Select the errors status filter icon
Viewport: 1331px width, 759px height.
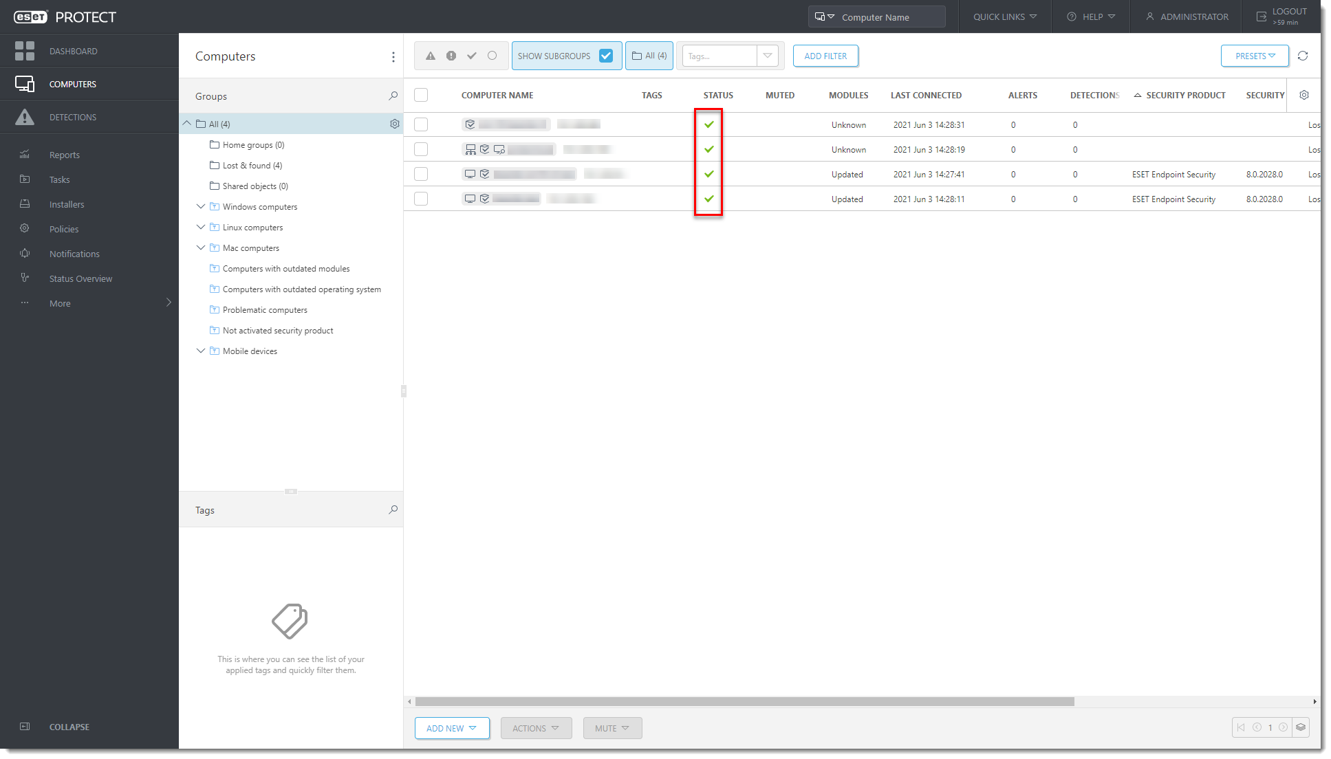pyautogui.click(x=451, y=56)
